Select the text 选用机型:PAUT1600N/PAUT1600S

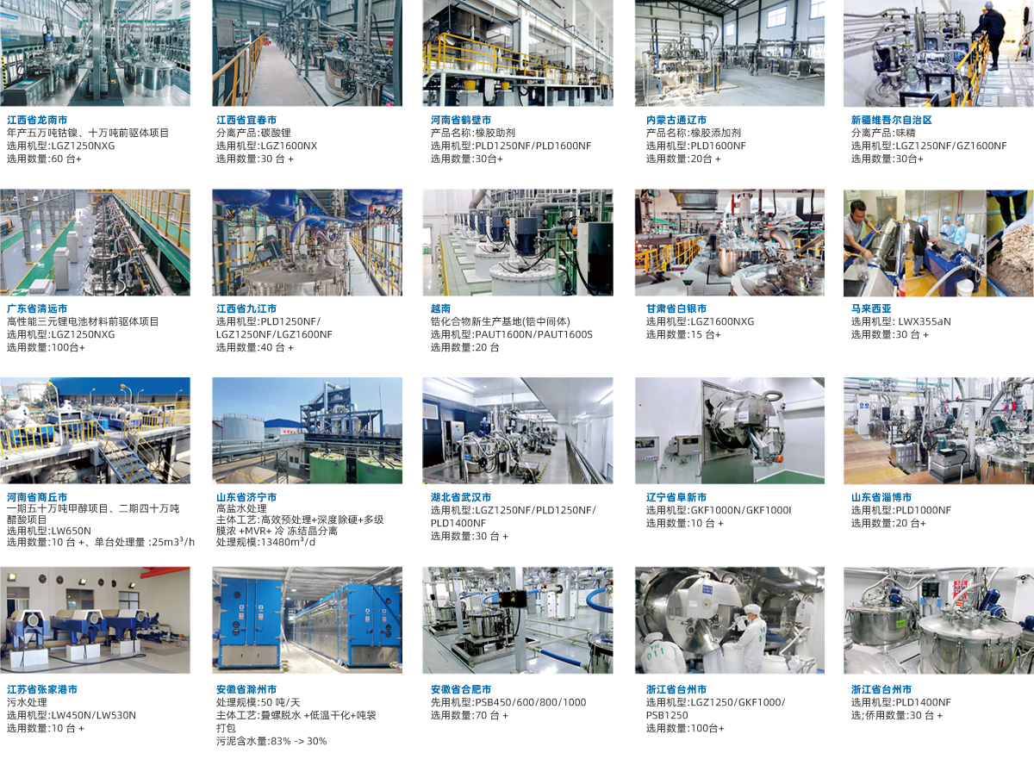click(x=512, y=334)
